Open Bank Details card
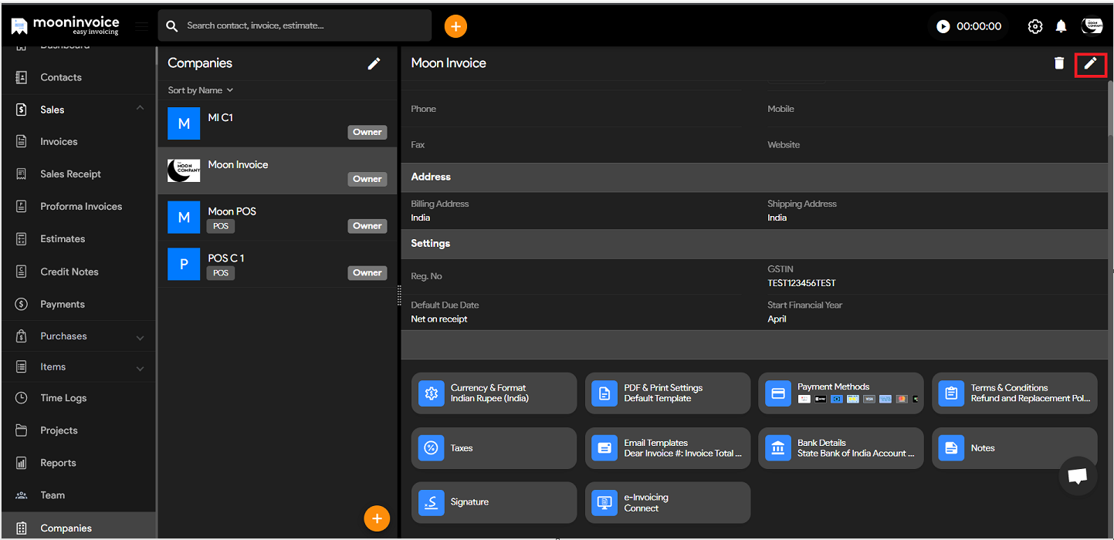 (x=841, y=448)
